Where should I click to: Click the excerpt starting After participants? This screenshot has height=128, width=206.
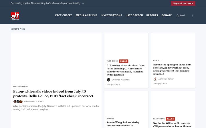pyautogui.click(x=56, y=108)
